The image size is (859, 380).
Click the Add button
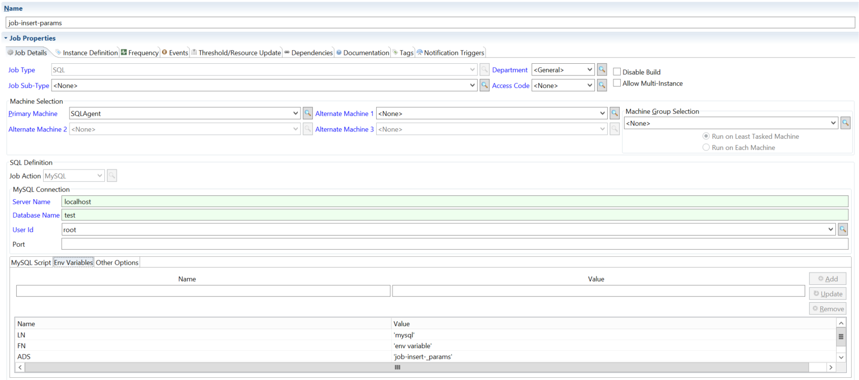828,279
